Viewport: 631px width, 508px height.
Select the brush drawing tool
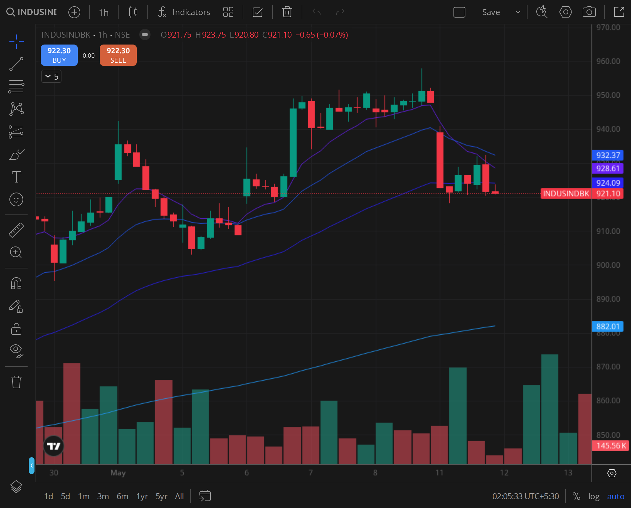click(16, 155)
